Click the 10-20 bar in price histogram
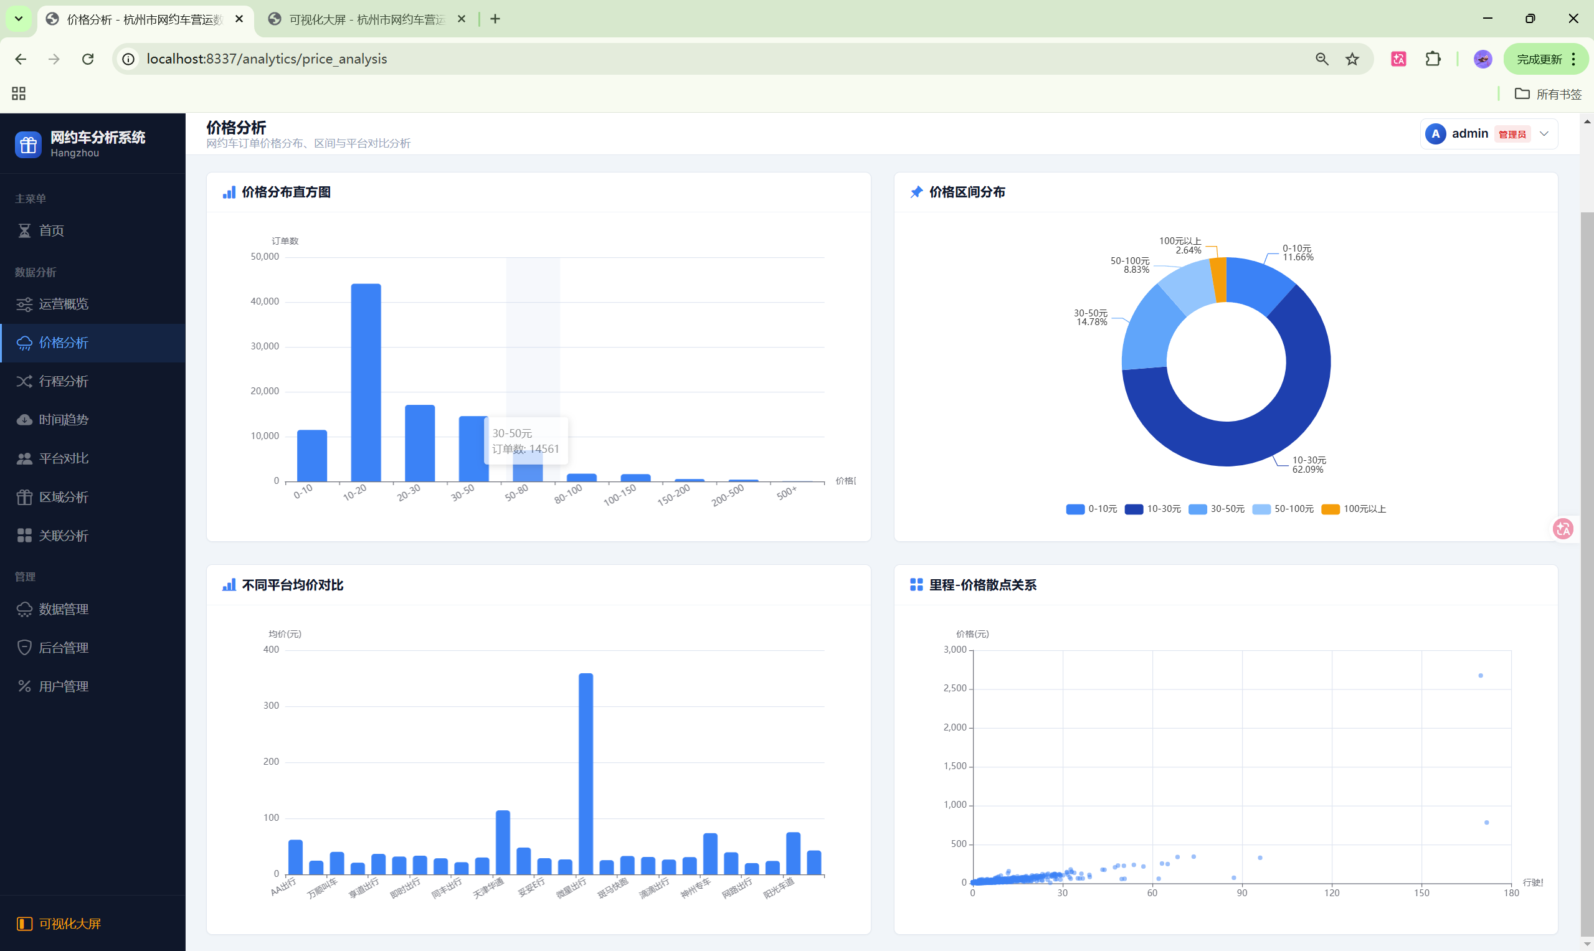 [x=366, y=382]
